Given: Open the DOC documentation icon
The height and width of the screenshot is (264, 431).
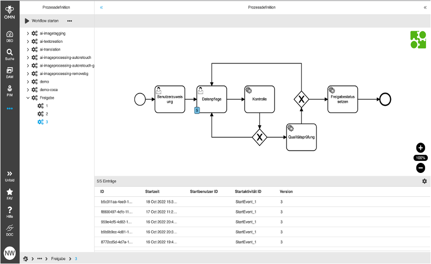Looking at the screenshot, I should point(10,230).
